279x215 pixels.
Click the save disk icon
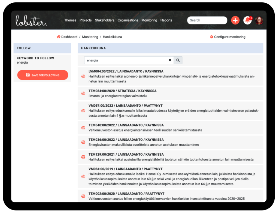[x=28, y=75]
